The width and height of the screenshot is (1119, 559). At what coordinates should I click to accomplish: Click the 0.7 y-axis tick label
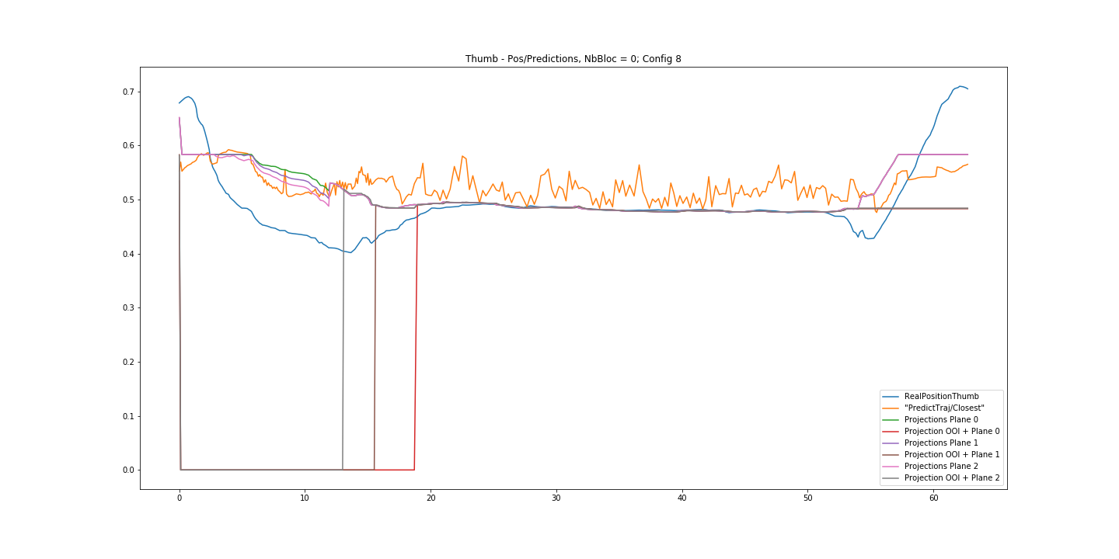click(x=128, y=92)
